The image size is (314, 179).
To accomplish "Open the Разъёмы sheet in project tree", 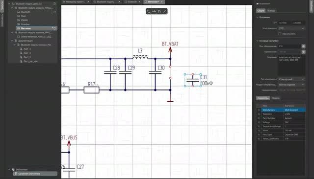I will pyautogui.click(x=25, y=24).
